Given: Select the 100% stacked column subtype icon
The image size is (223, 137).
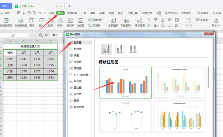Looking at the screenshot, I should pyautogui.click(x=132, y=49).
